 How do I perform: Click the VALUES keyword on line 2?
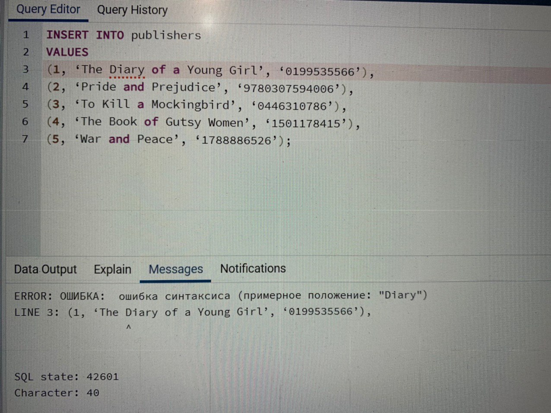[67, 52]
